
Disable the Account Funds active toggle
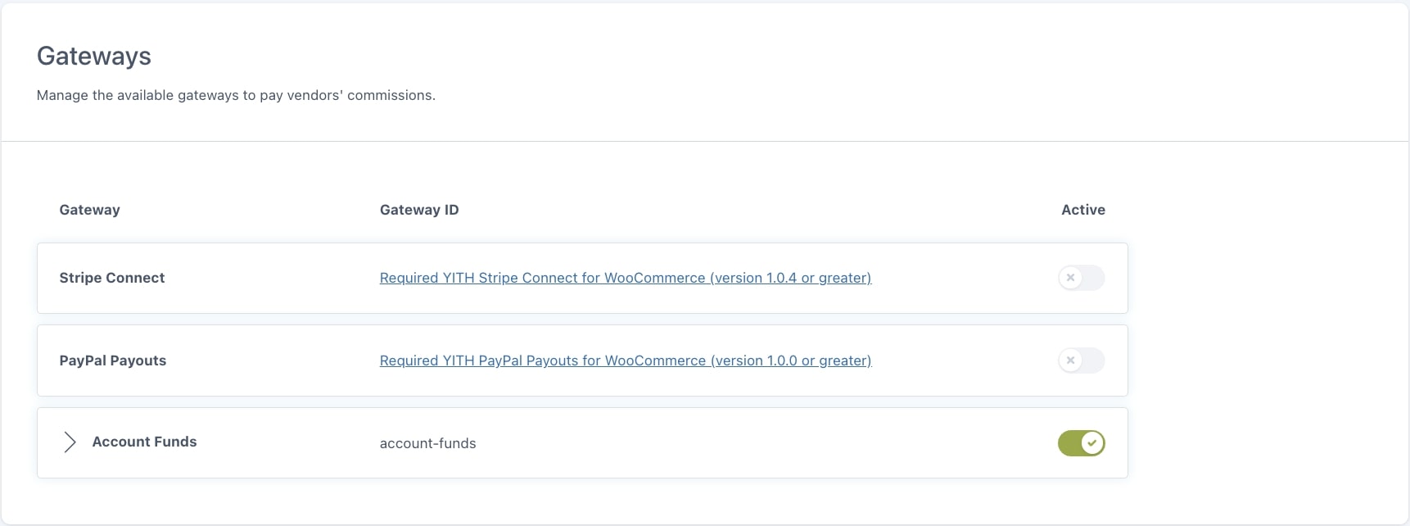pyautogui.click(x=1081, y=443)
